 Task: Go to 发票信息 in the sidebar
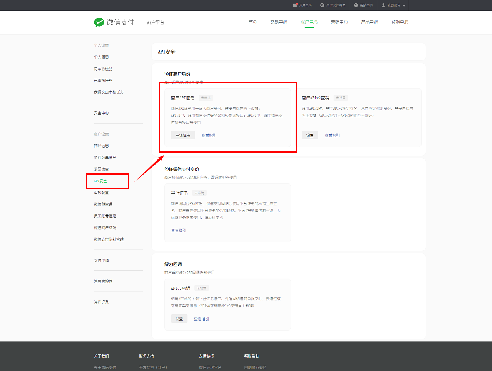click(101, 169)
